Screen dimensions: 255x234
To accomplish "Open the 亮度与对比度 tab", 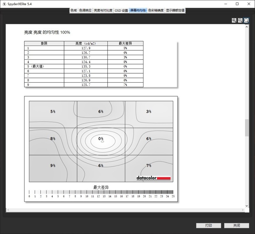I will [x=103, y=11].
